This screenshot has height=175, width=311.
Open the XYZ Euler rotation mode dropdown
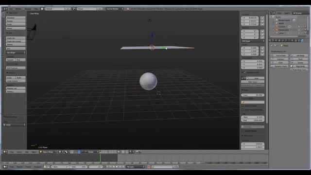253,41
